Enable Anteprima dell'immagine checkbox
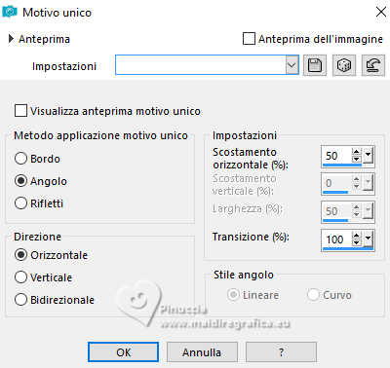Viewport: 390px width, 368px height. 249,39
